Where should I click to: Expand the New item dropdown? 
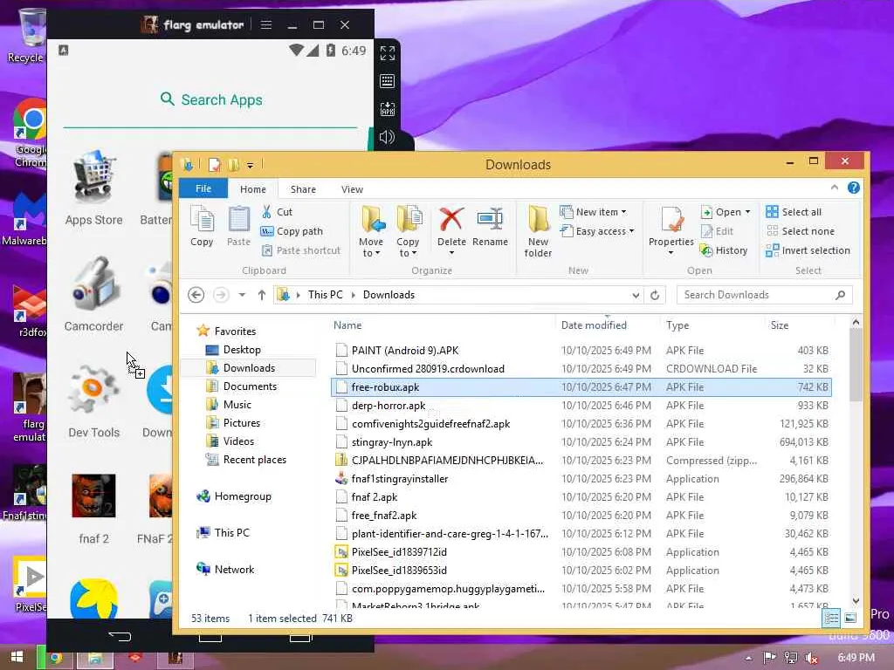[x=623, y=212]
